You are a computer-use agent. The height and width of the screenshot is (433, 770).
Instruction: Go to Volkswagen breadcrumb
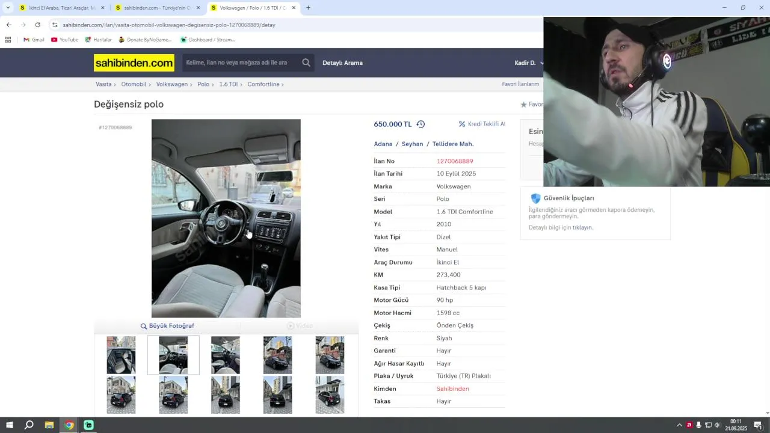point(172,84)
